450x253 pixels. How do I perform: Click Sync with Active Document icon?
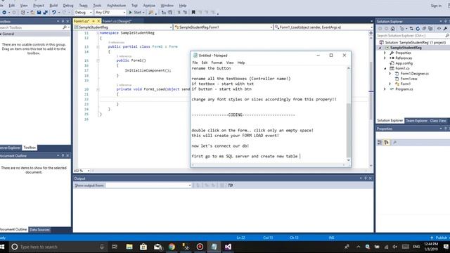(411, 29)
